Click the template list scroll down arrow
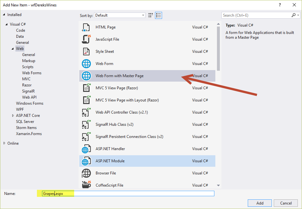The image size is (302, 209). 218,185
